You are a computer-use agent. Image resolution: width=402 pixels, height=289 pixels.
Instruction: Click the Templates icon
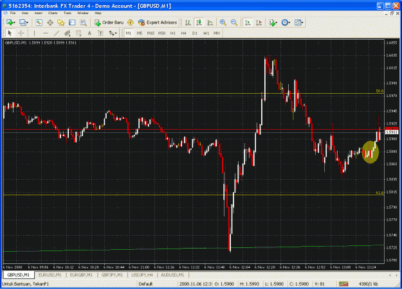[297, 22]
